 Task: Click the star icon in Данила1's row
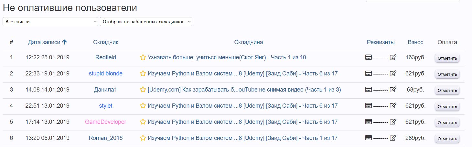click(143, 90)
